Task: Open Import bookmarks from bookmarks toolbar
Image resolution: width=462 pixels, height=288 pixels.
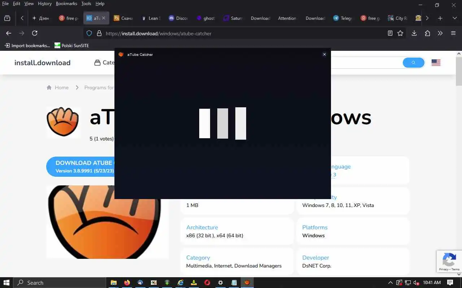Action: click(x=27, y=45)
